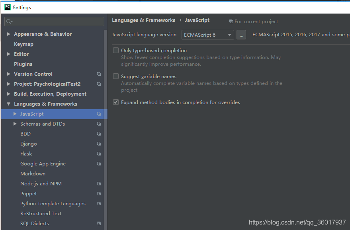Uncheck Expand method bodies in completion for overrides
The width and height of the screenshot is (350, 230).
click(116, 102)
